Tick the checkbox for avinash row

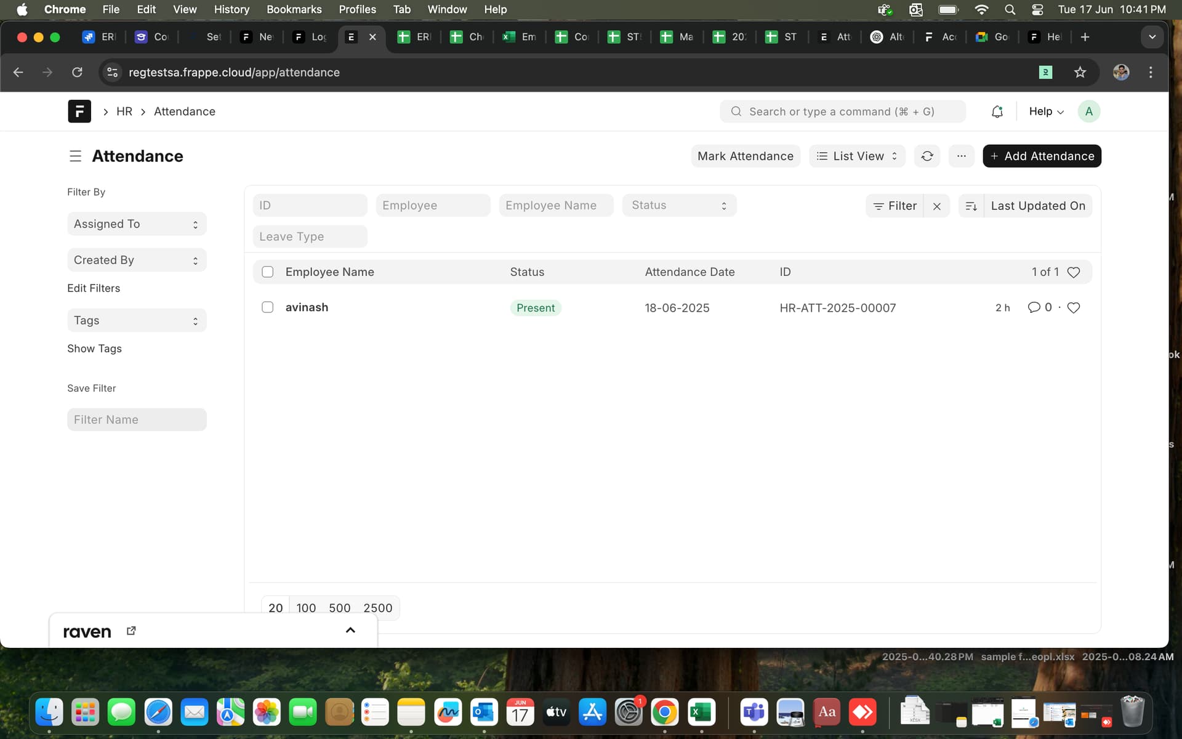pyautogui.click(x=267, y=307)
